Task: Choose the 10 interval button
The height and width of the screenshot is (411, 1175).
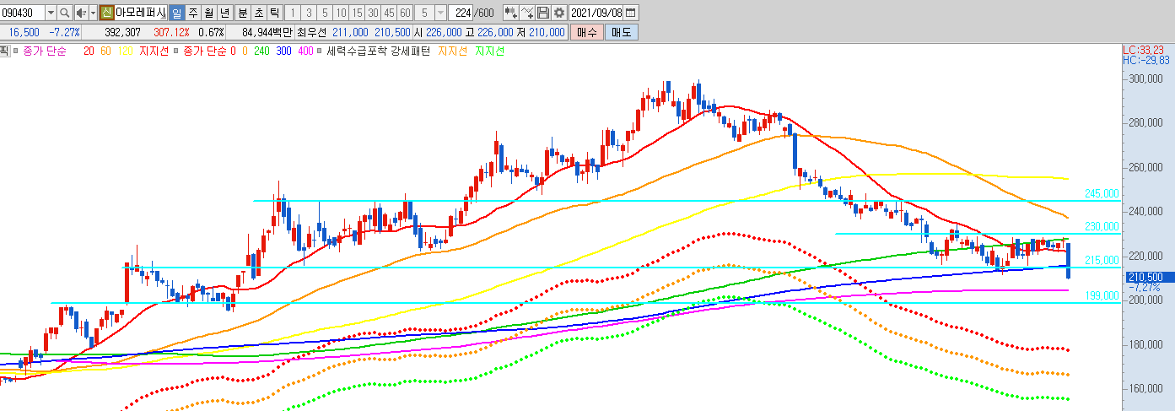Action: click(x=340, y=13)
